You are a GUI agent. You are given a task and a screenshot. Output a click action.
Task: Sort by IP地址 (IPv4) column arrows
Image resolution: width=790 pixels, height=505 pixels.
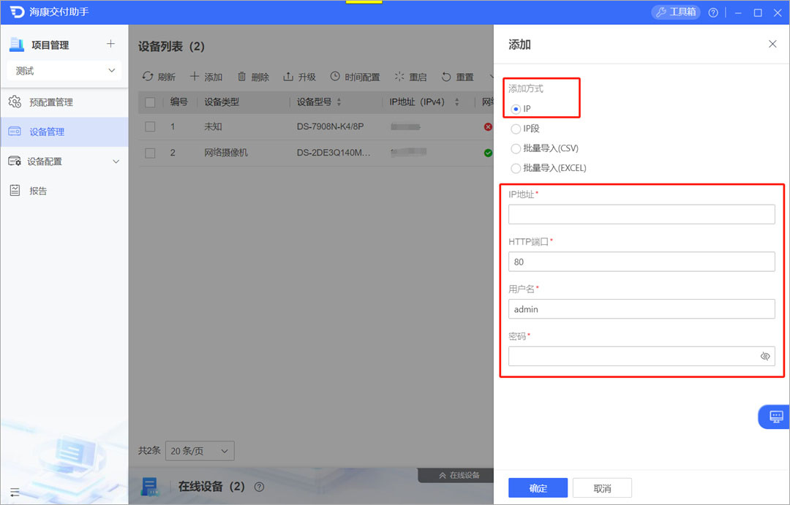(x=457, y=102)
